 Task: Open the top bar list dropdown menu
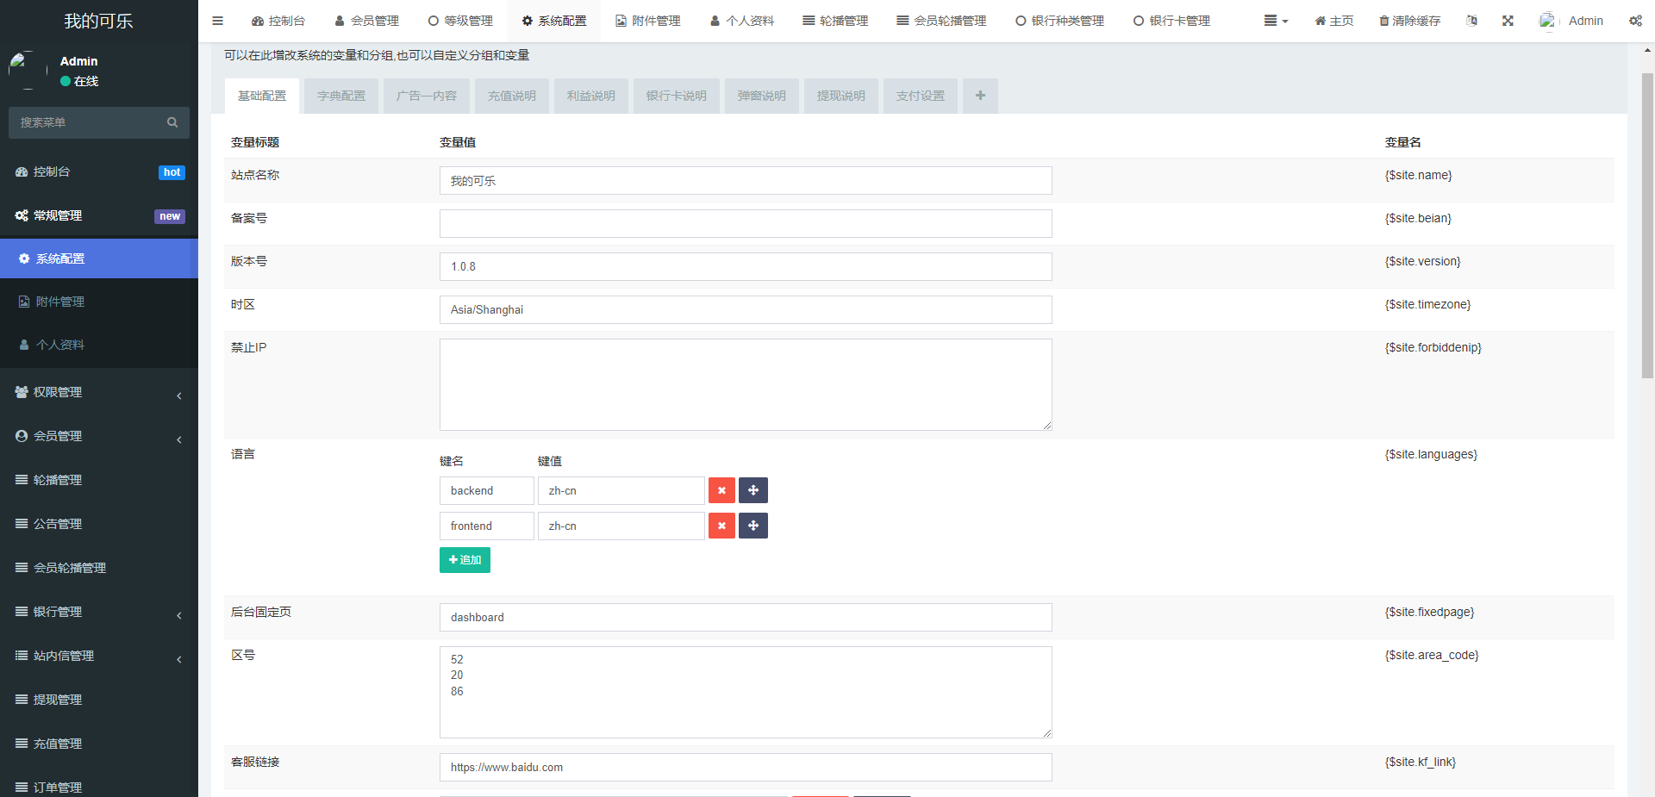click(x=1275, y=21)
